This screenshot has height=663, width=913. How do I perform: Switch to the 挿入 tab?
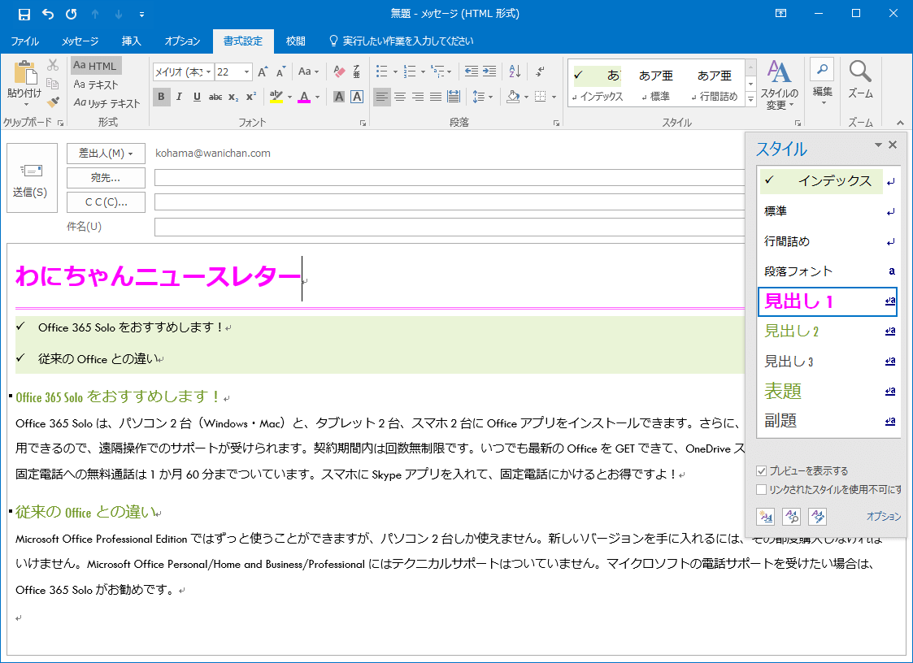(x=132, y=41)
